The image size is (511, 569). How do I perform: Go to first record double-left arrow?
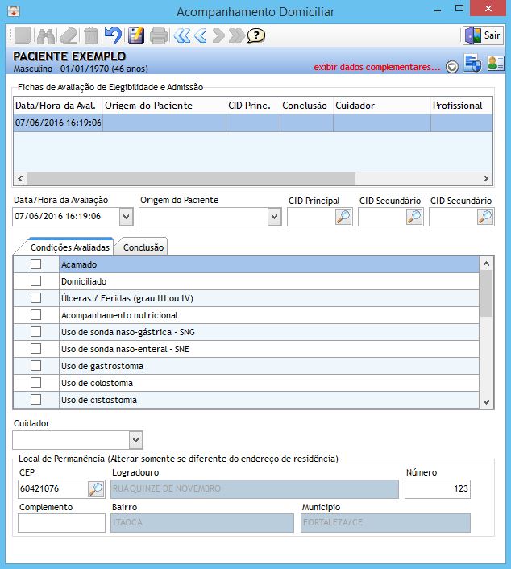coord(182,35)
